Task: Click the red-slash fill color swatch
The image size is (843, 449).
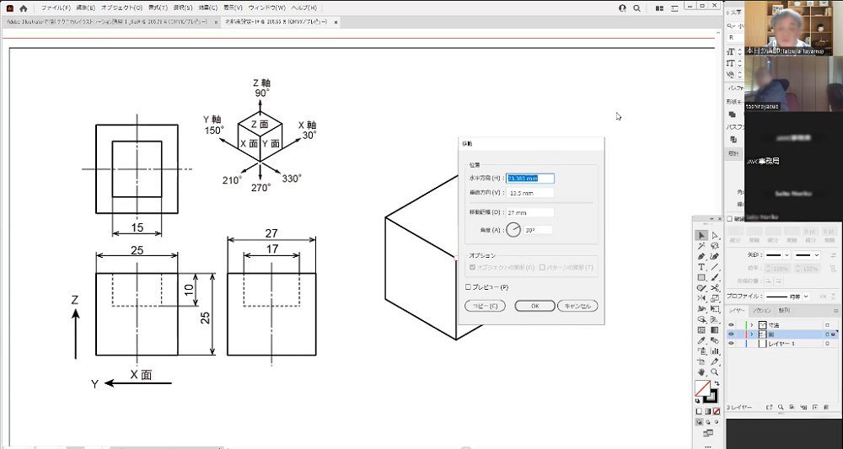Action: [x=701, y=388]
